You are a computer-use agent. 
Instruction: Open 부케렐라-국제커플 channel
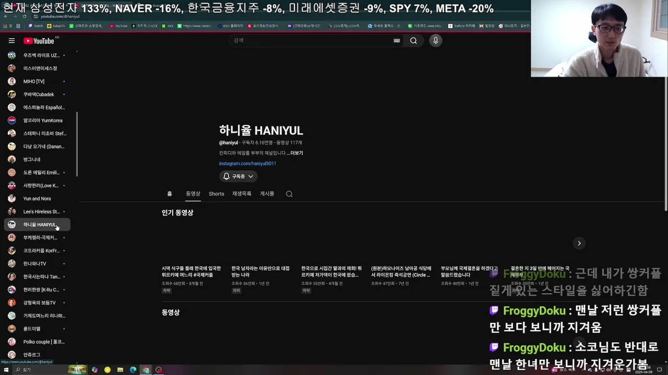point(37,238)
